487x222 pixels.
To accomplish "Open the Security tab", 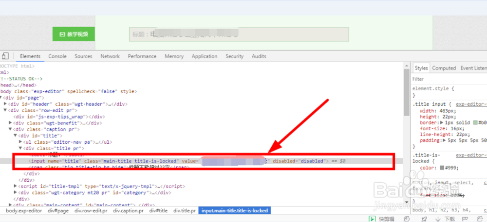I will (x=235, y=56).
